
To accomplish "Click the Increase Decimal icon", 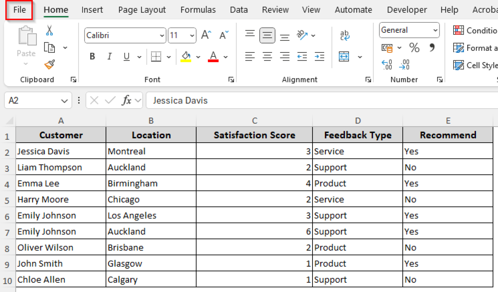I will click(x=386, y=65).
